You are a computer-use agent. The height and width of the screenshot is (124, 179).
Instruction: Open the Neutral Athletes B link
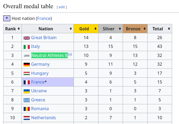49,55
